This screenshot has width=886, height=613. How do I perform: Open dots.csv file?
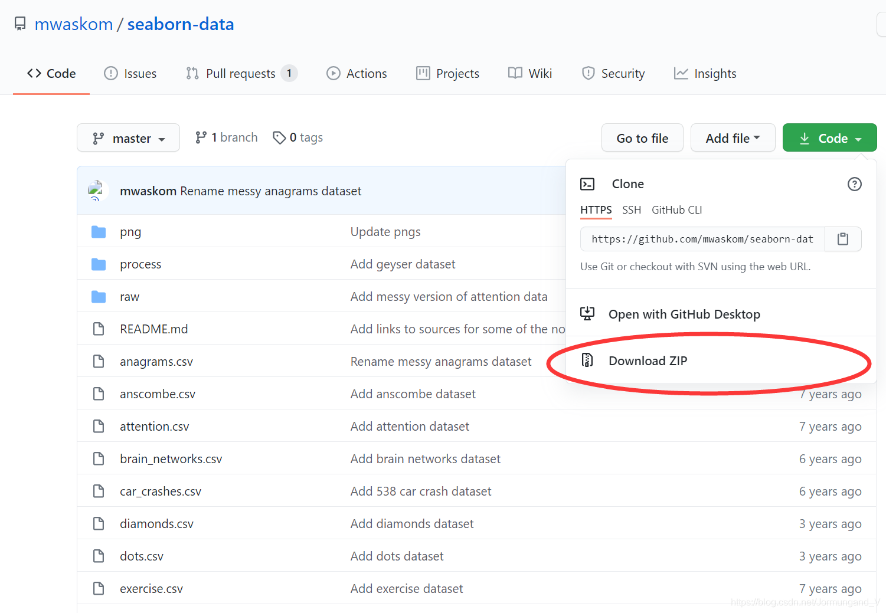tap(142, 556)
